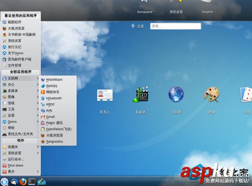The width and height of the screenshot is (252, 186).
Task: Launch Konqueror from top favorites
Action: tap(145, 7)
